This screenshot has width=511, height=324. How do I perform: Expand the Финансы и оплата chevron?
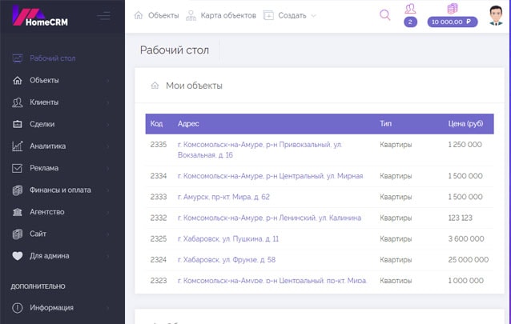pyautogui.click(x=108, y=190)
